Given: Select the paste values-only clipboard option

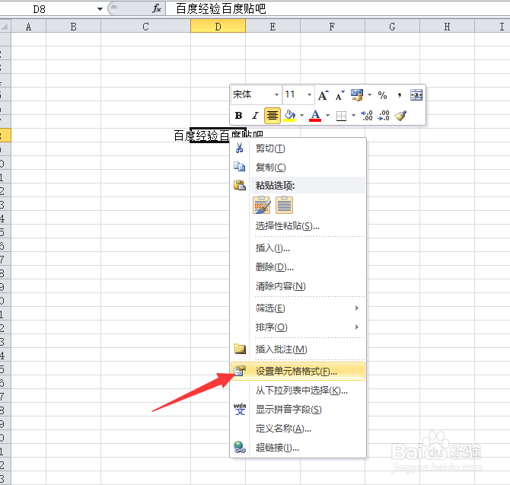Looking at the screenshot, I should click(284, 205).
